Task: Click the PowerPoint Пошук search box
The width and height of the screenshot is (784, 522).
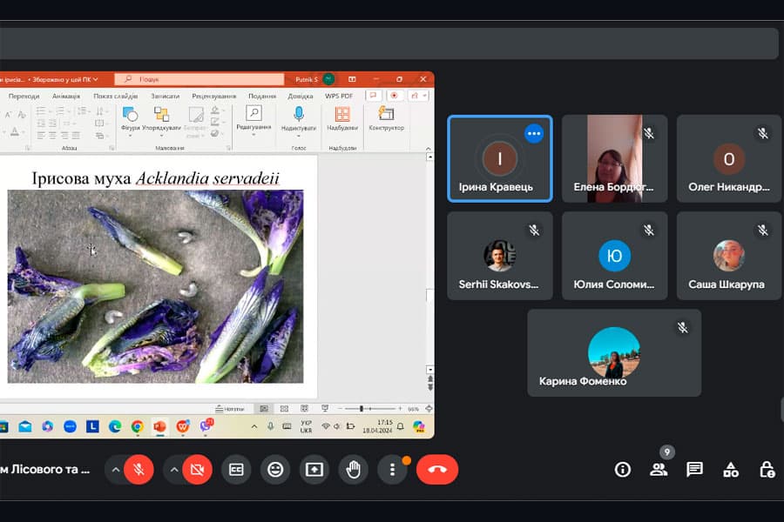Action: pyautogui.click(x=199, y=79)
